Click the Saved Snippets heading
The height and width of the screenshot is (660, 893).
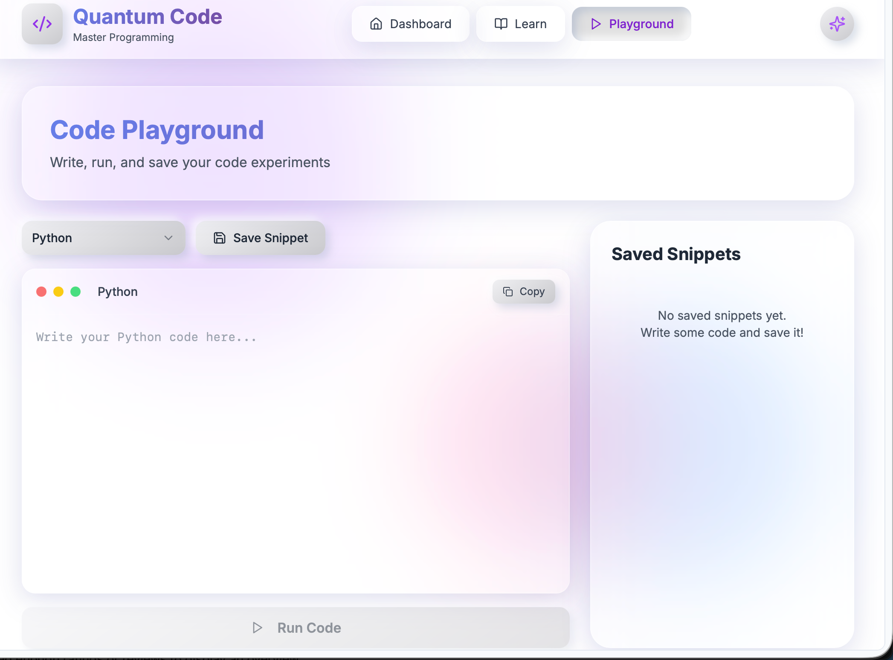coord(676,254)
